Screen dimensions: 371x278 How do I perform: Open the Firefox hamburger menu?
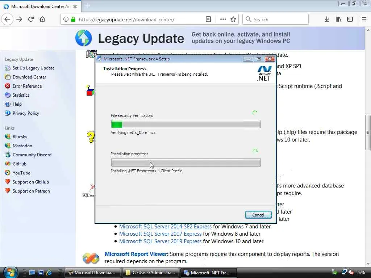(364, 20)
